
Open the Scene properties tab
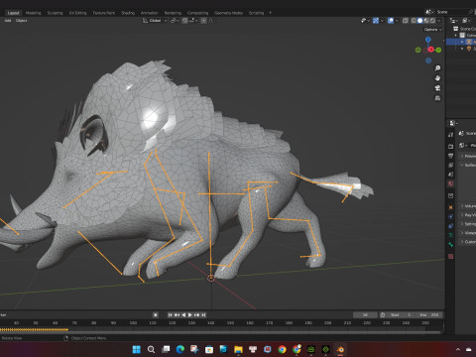pyautogui.click(x=450, y=174)
